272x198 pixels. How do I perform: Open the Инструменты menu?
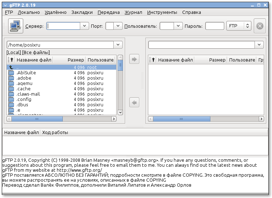(x=162, y=12)
